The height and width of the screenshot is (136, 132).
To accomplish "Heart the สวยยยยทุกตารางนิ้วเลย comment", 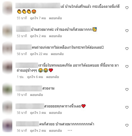I will point(127,107).
